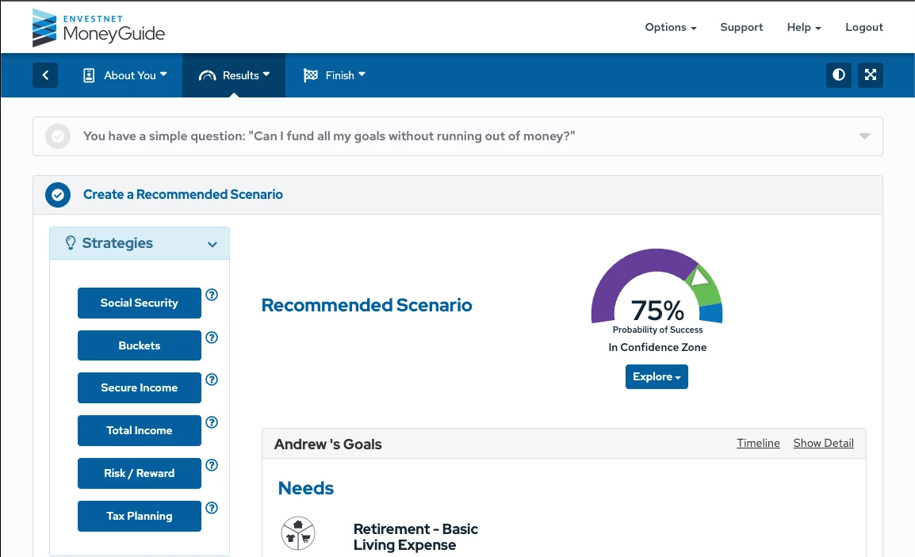Click the Secure Income strategy button
915x557 pixels.
point(140,388)
